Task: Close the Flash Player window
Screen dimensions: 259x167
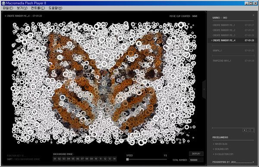Action: coord(255,3)
